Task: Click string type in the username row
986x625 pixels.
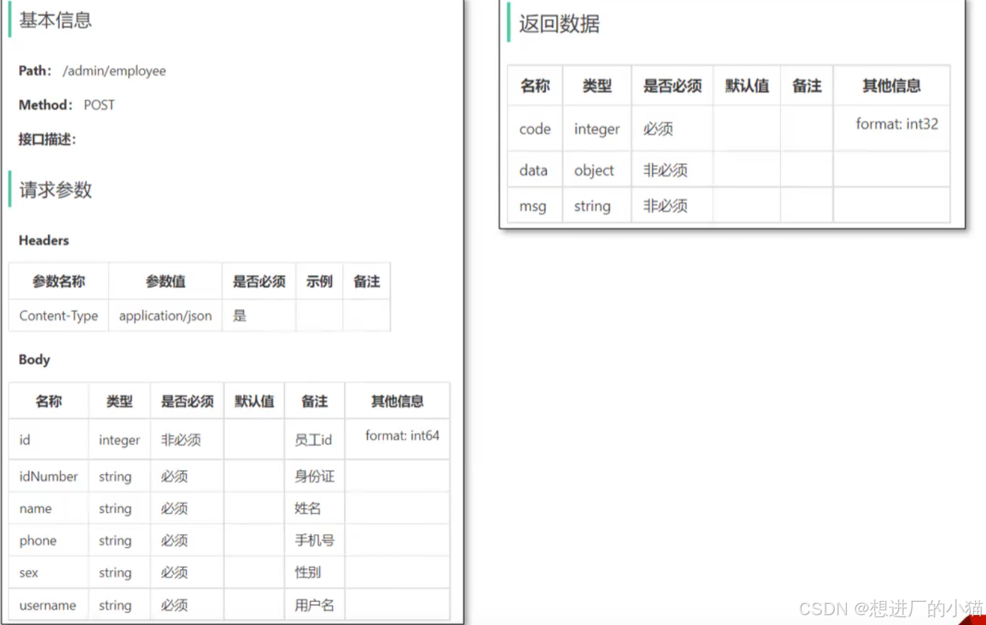Action: tap(119, 605)
